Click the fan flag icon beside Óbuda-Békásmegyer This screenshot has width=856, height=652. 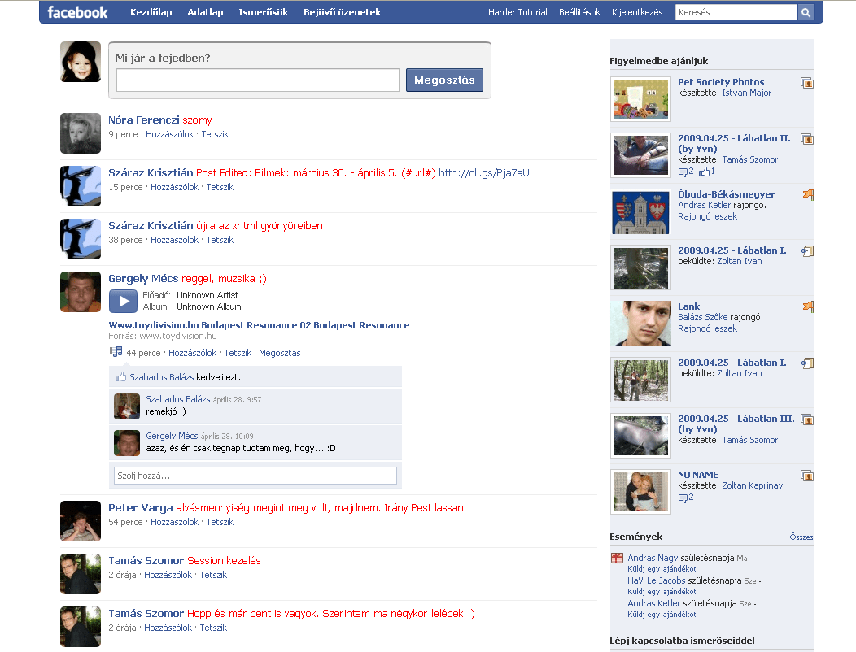tap(807, 194)
